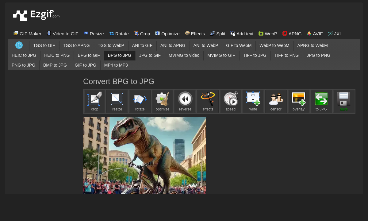Select the crop tool
Viewport: 368px width, 221px height.
[x=94, y=101]
